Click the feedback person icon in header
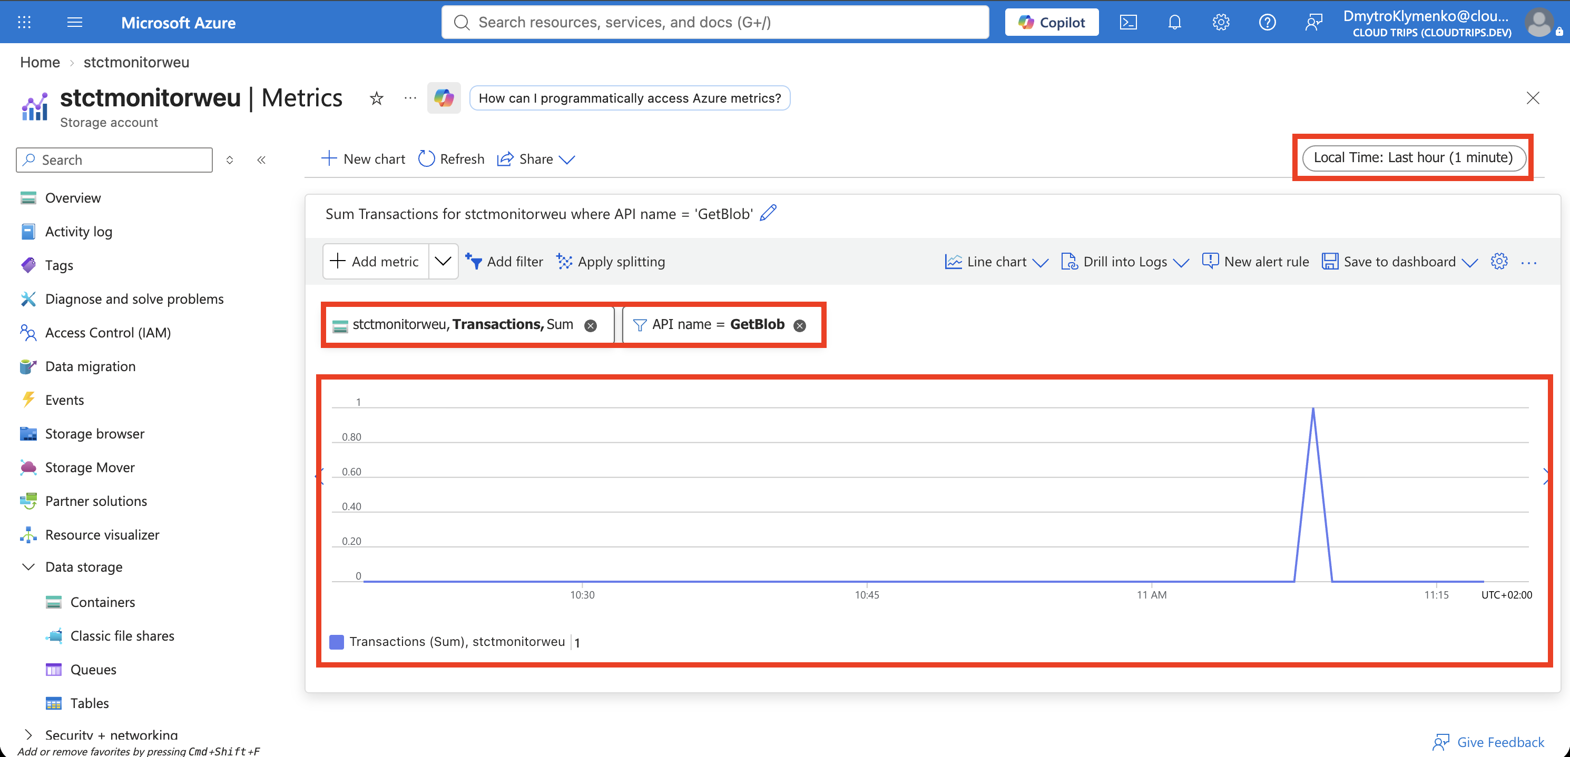 pyautogui.click(x=1313, y=23)
